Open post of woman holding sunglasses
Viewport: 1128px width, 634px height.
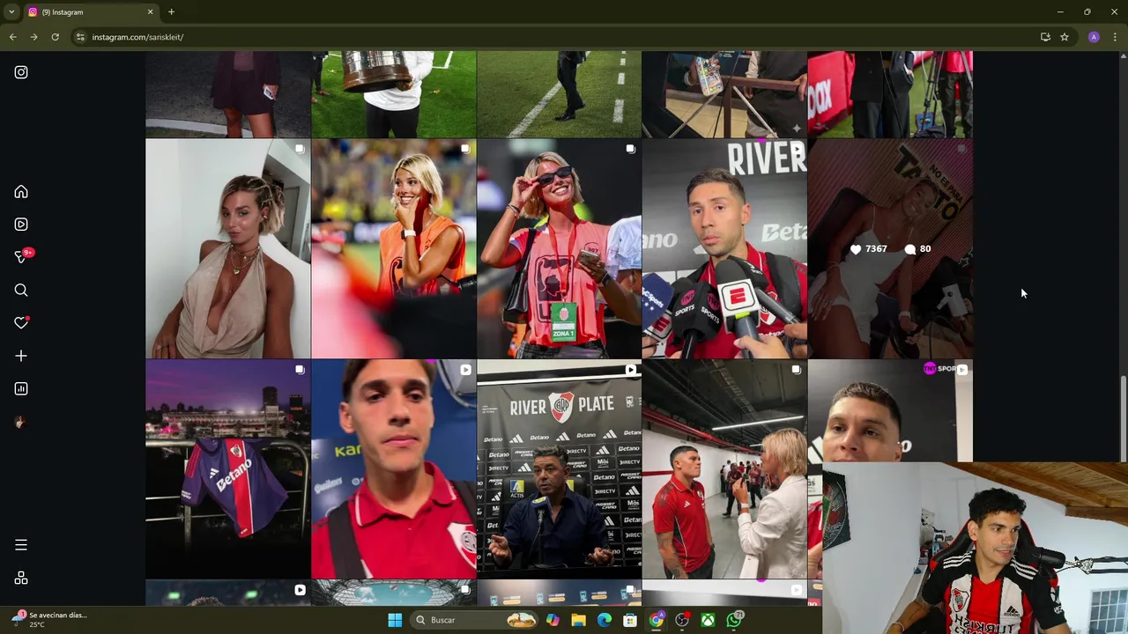tap(560, 248)
